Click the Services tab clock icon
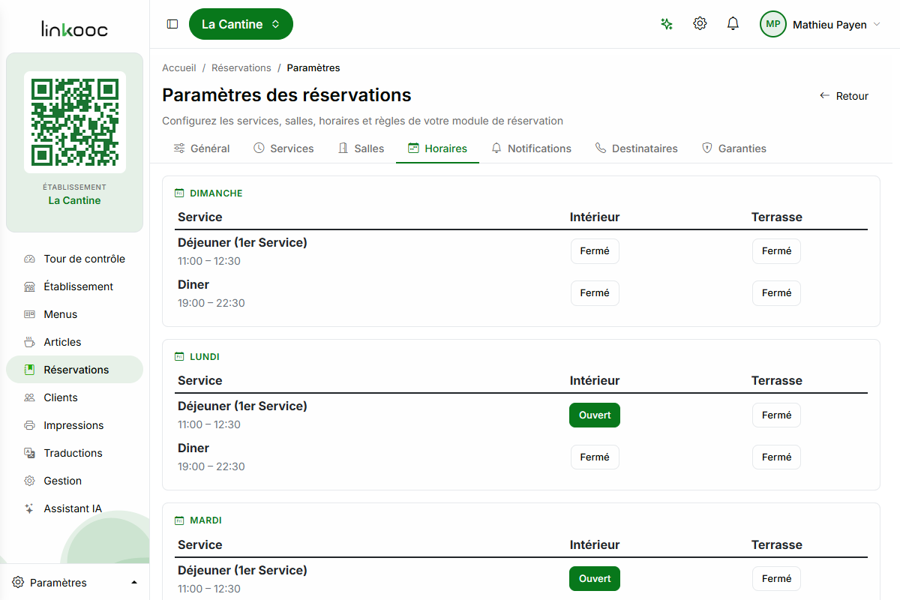Screen dimensions: 900x600 coord(259,148)
